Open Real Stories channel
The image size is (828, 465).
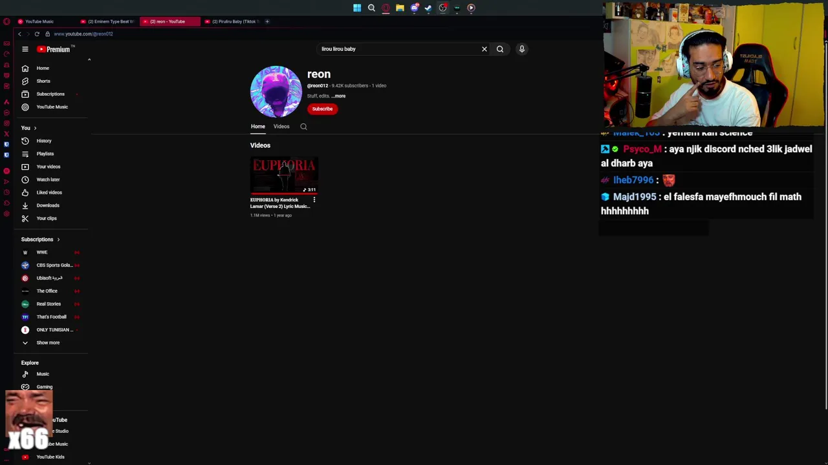(49, 304)
